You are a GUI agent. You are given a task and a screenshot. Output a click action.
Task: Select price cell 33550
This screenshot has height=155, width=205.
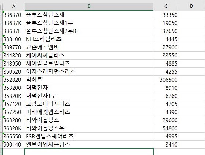(166, 56)
